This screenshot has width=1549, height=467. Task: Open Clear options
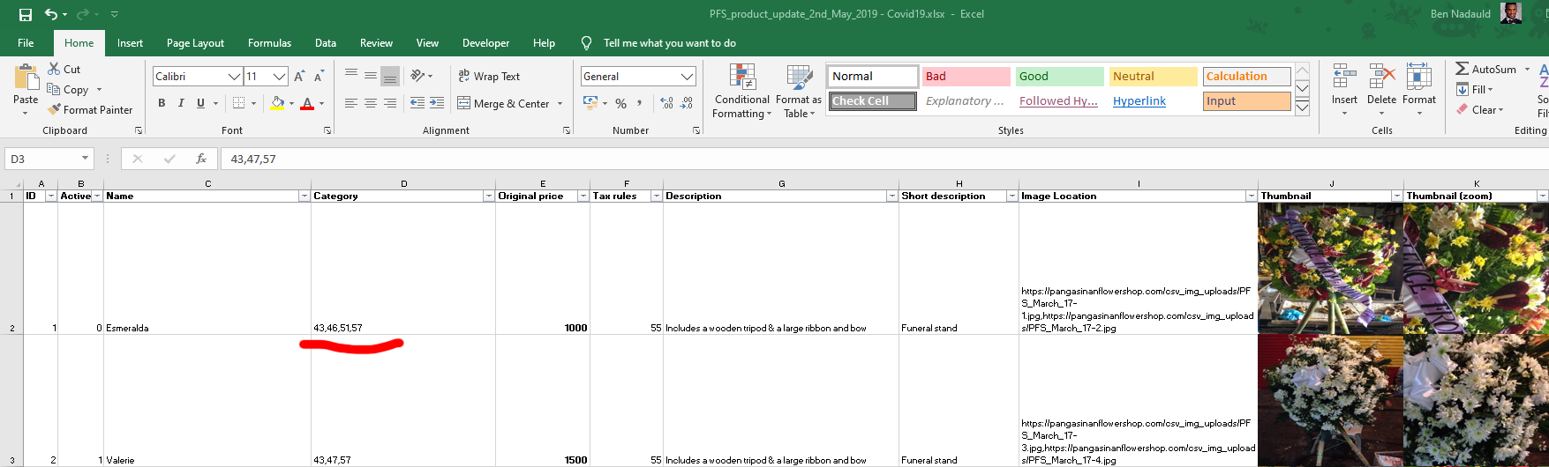coord(1479,110)
